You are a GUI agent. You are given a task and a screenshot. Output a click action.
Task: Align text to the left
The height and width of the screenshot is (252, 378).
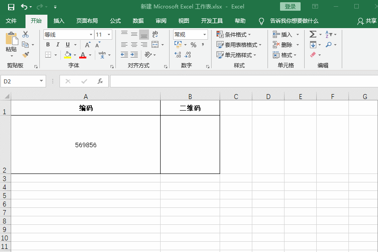click(124, 45)
